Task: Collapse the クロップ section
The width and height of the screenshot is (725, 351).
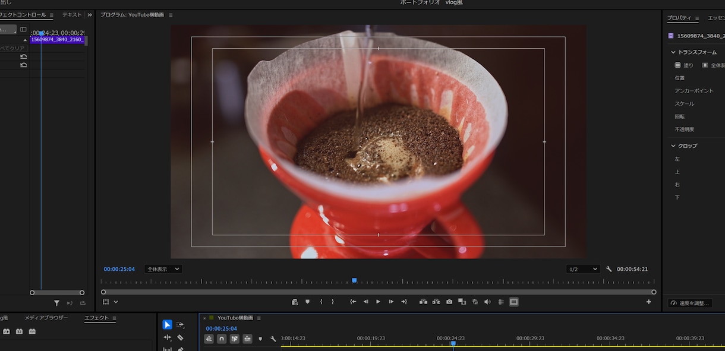Action: pos(673,146)
